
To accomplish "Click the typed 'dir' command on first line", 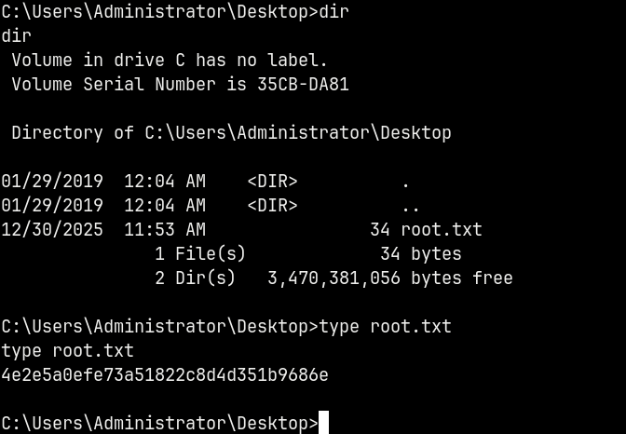I will pyautogui.click(x=333, y=13).
